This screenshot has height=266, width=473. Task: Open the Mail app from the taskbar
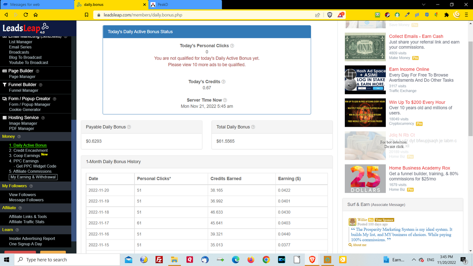(129, 260)
